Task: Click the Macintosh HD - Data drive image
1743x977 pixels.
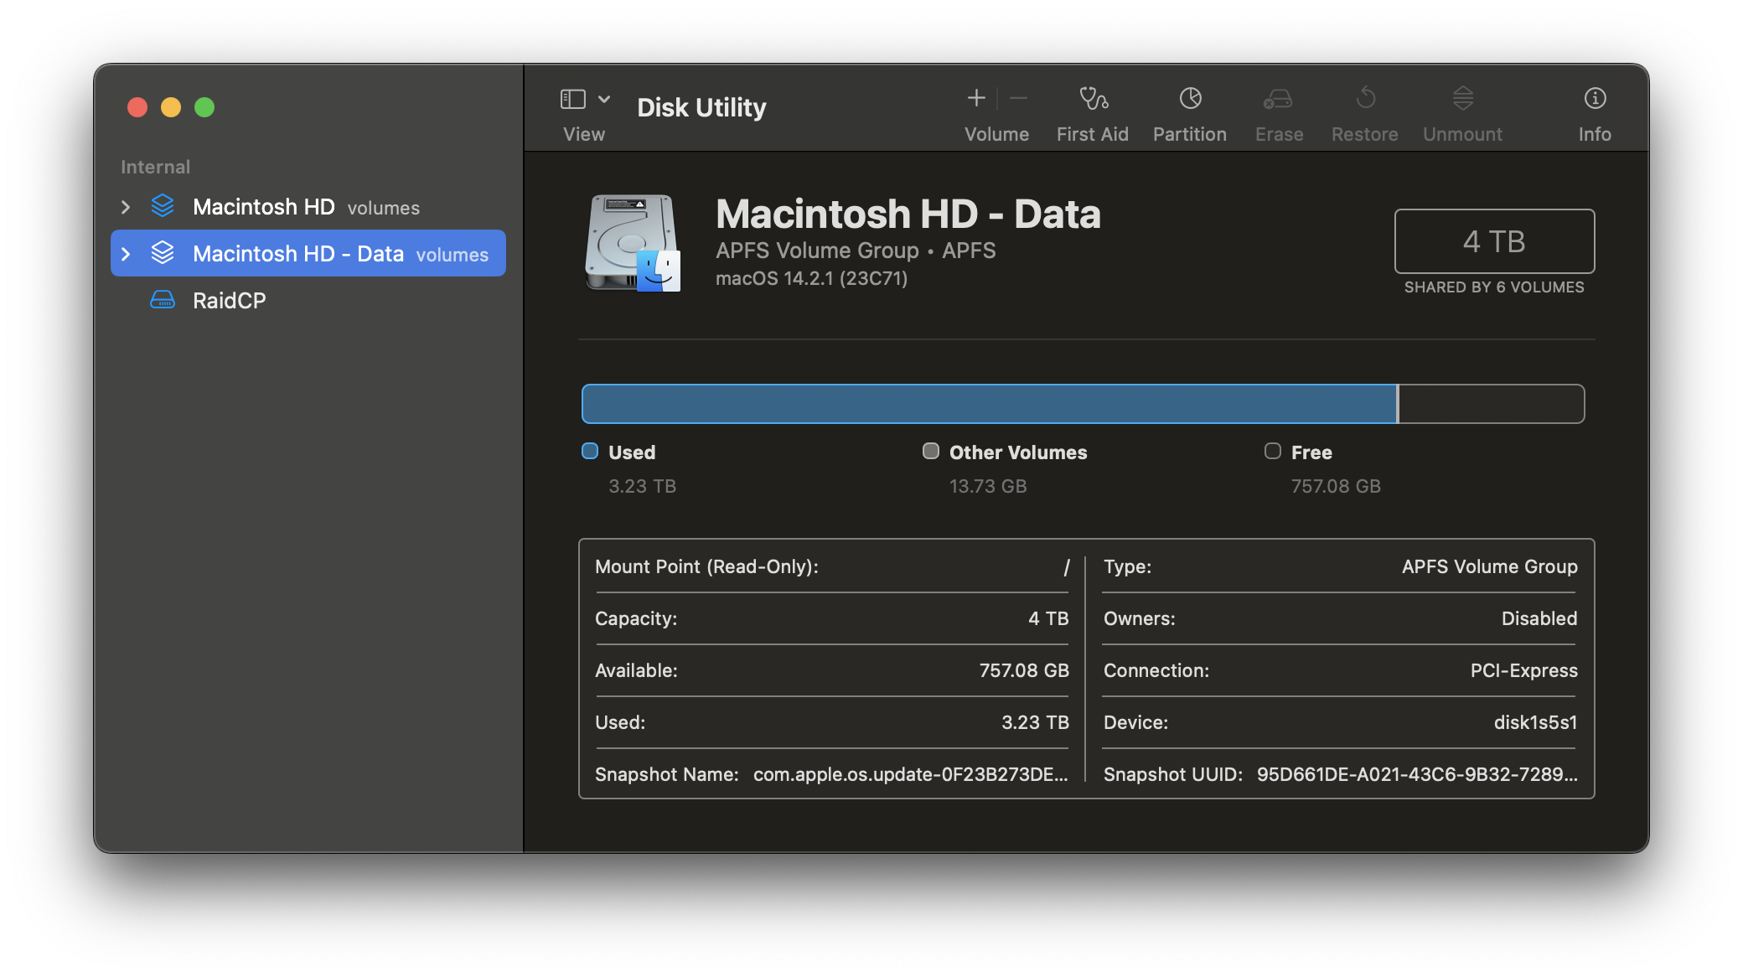Action: point(632,243)
